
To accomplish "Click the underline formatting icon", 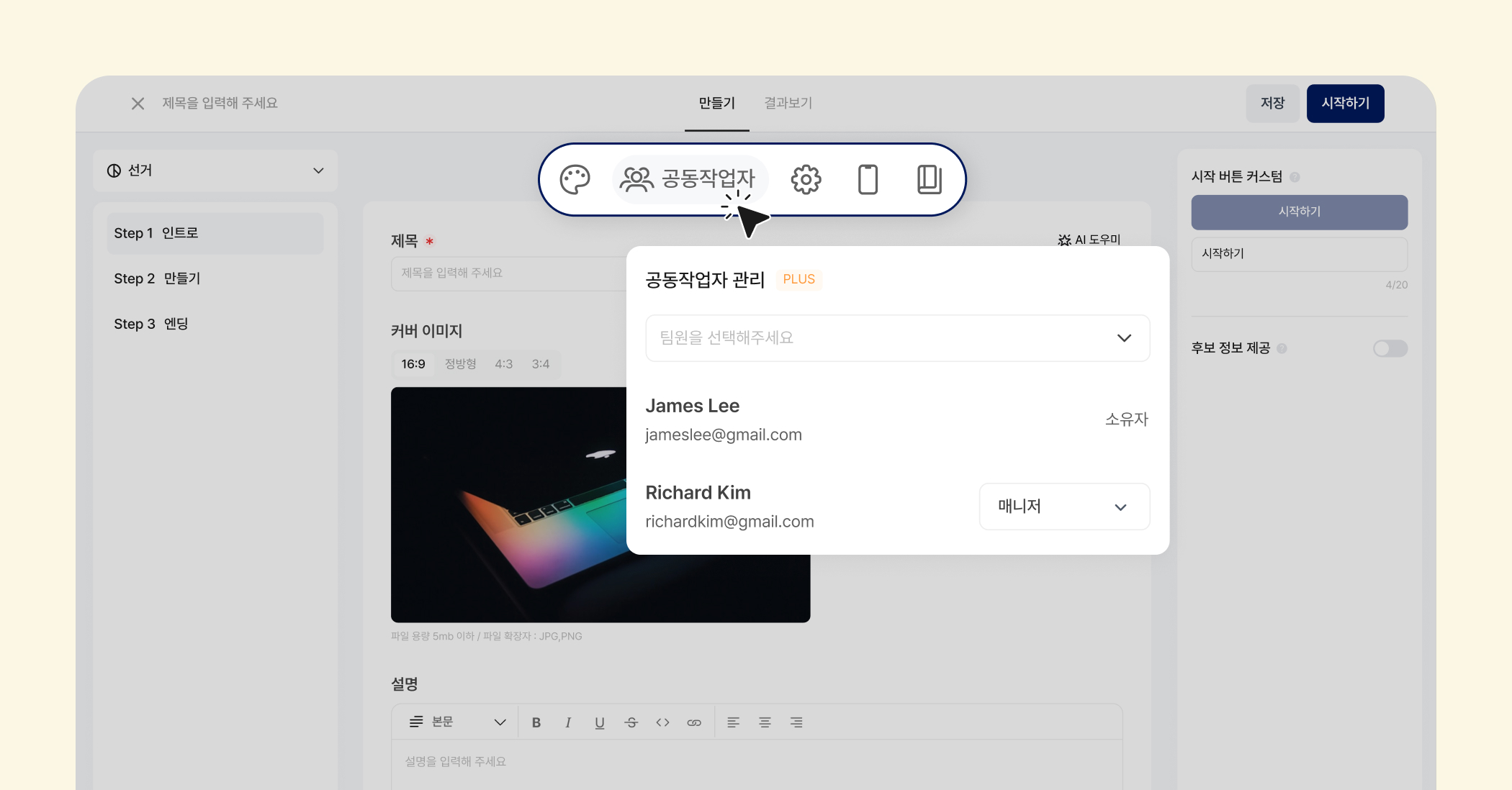I will click(600, 722).
